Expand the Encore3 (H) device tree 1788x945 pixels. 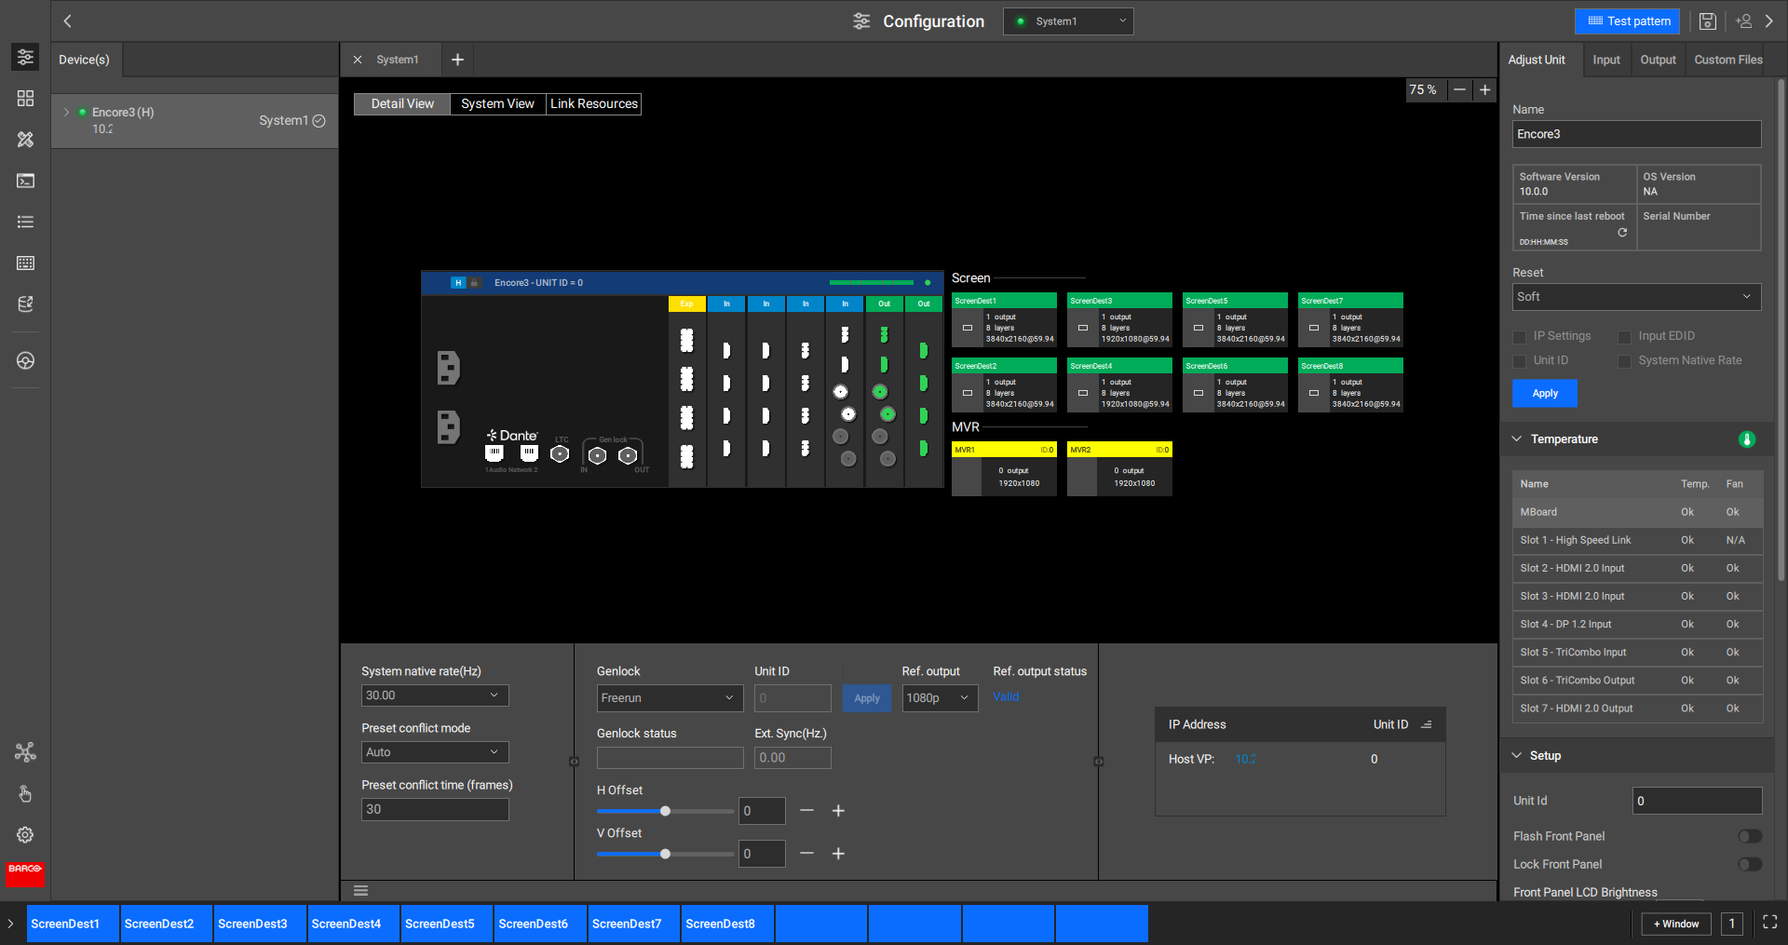[x=66, y=112]
